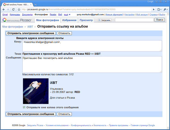Click the 'Поиск' search button

(160, 20)
